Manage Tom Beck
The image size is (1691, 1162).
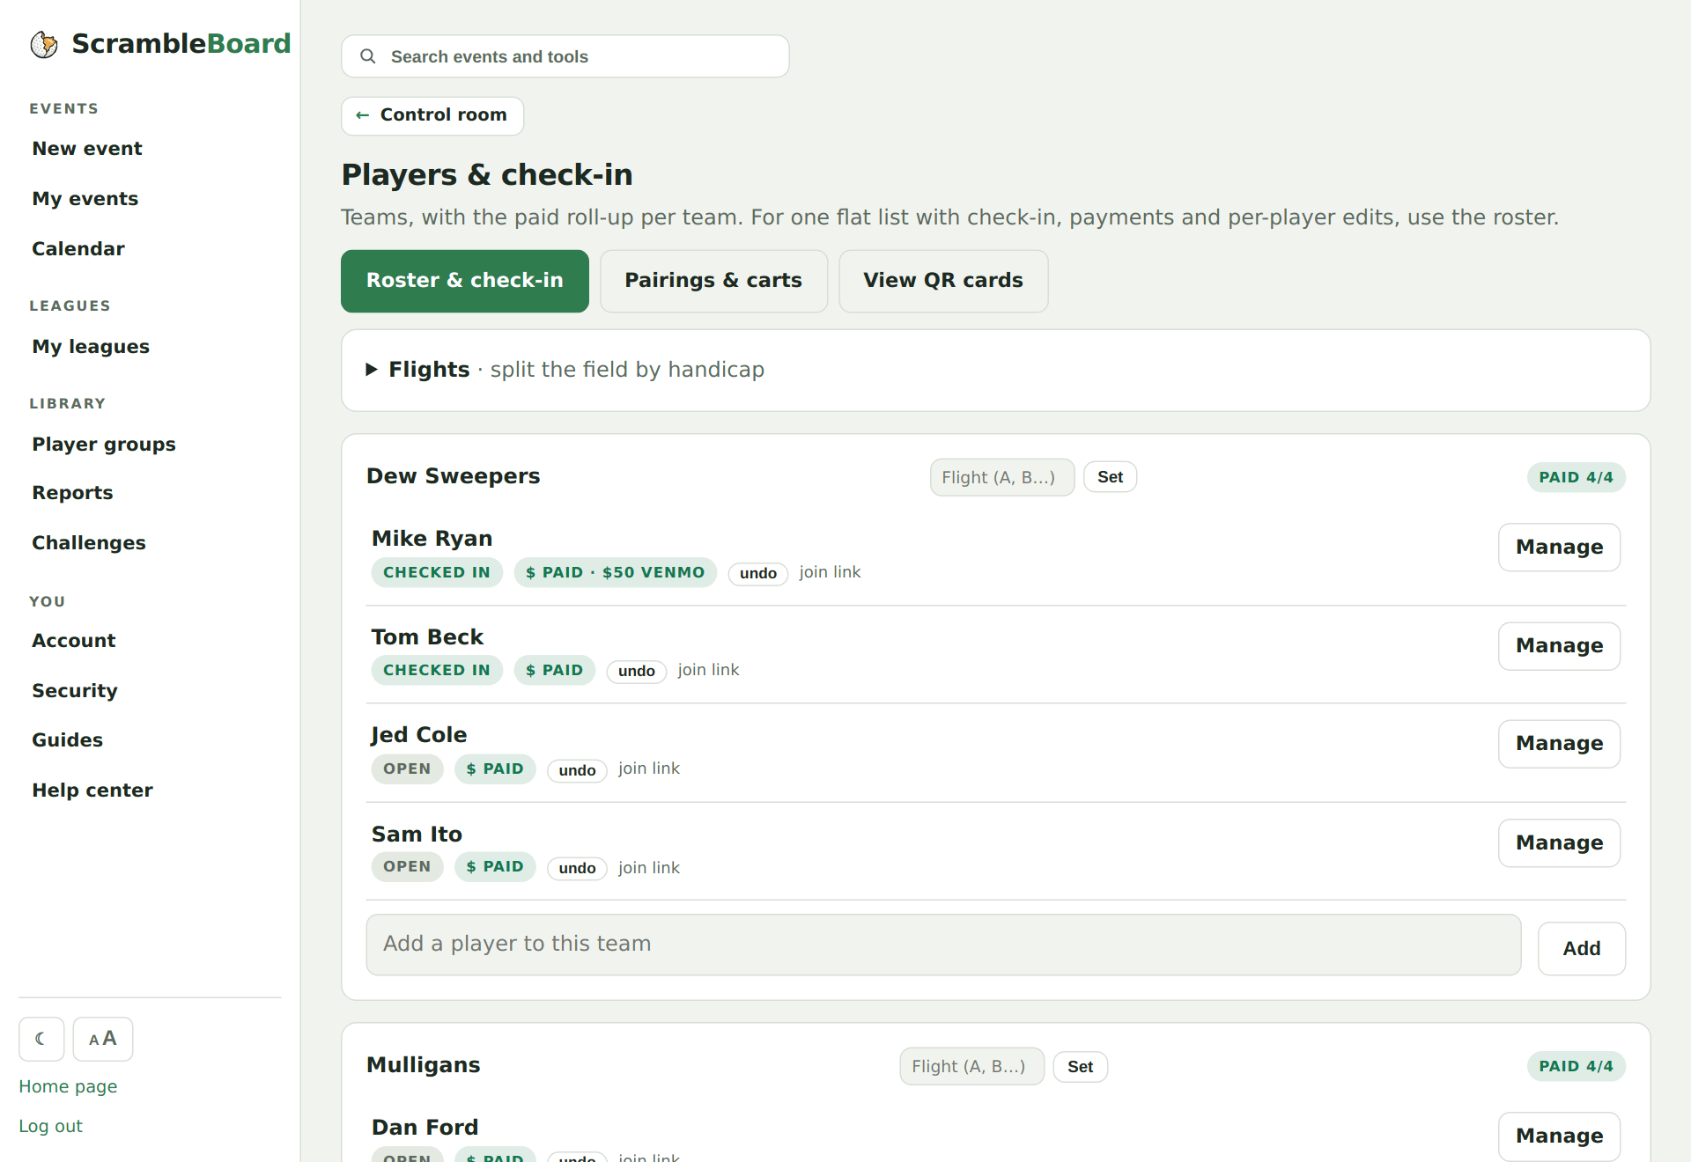(x=1560, y=646)
